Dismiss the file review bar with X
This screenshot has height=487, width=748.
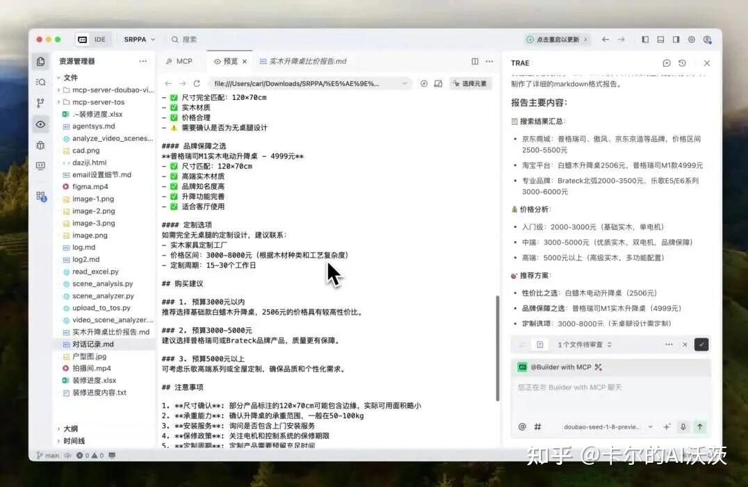[685, 345]
